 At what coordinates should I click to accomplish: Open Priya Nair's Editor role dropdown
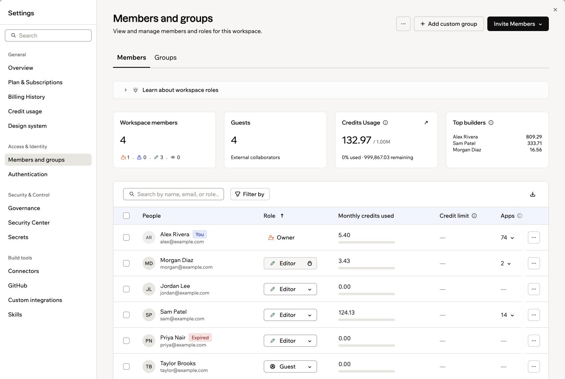(x=290, y=341)
